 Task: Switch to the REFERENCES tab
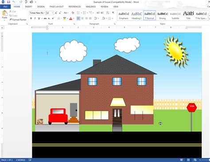tap(75, 7)
